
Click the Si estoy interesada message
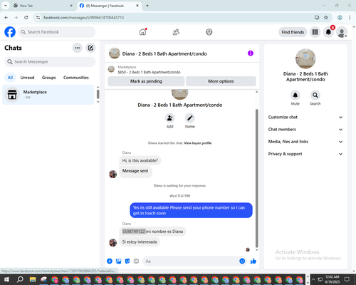(140, 242)
